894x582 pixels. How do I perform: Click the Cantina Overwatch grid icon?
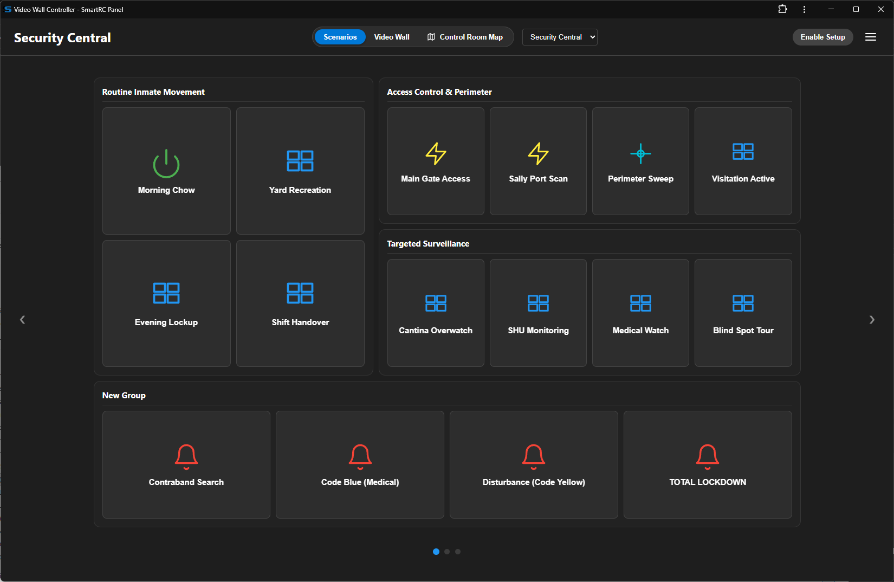436,303
